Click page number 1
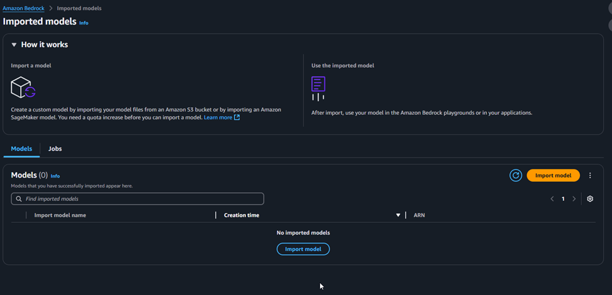This screenshot has height=295, width=612. (x=563, y=199)
